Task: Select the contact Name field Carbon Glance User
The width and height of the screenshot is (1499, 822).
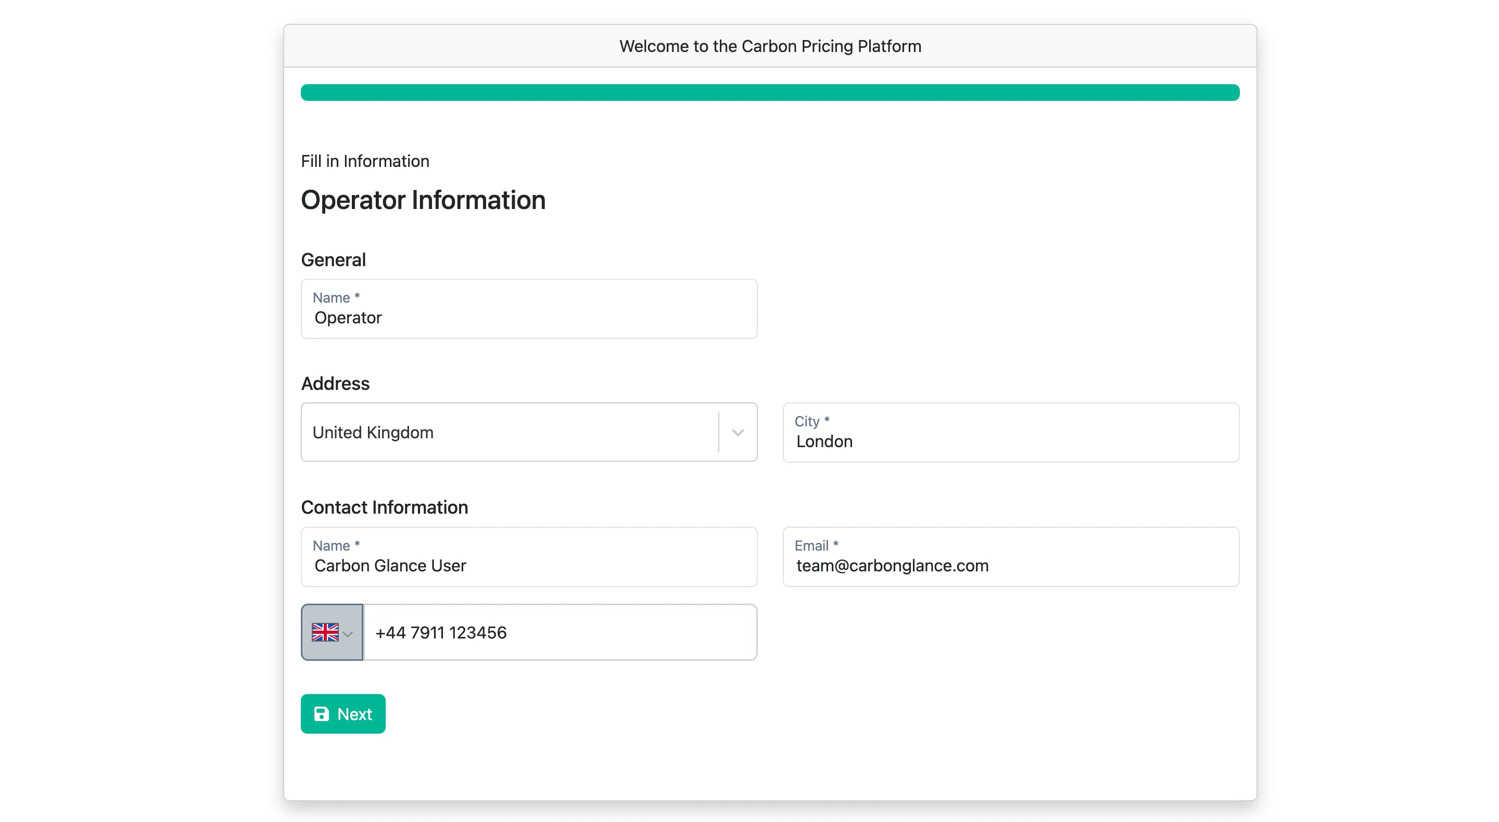Action: click(x=529, y=557)
